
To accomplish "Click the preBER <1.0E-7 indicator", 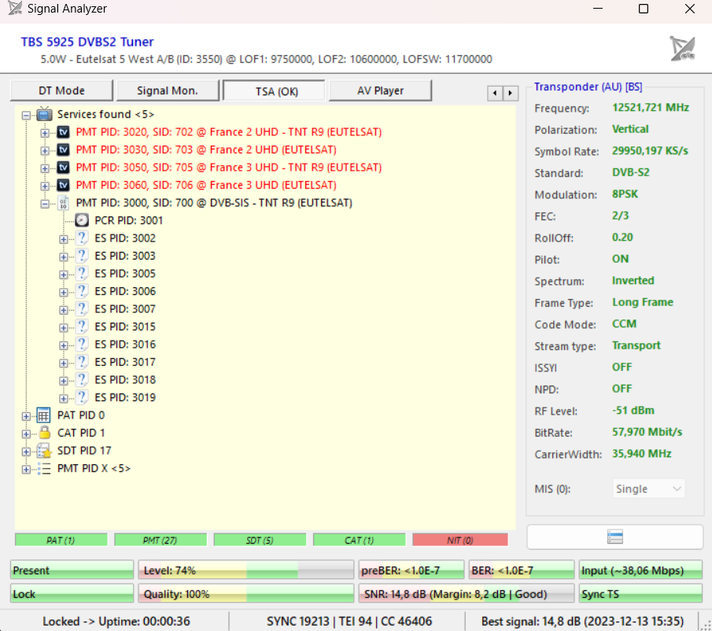I will 411,570.
